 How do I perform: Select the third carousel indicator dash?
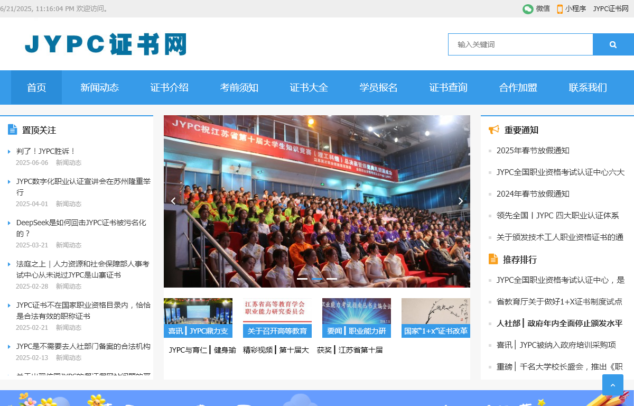tap(332, 279)
